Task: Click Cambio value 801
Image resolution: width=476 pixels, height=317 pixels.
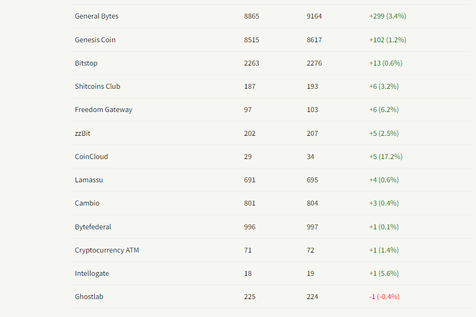Action: [250, 203]
